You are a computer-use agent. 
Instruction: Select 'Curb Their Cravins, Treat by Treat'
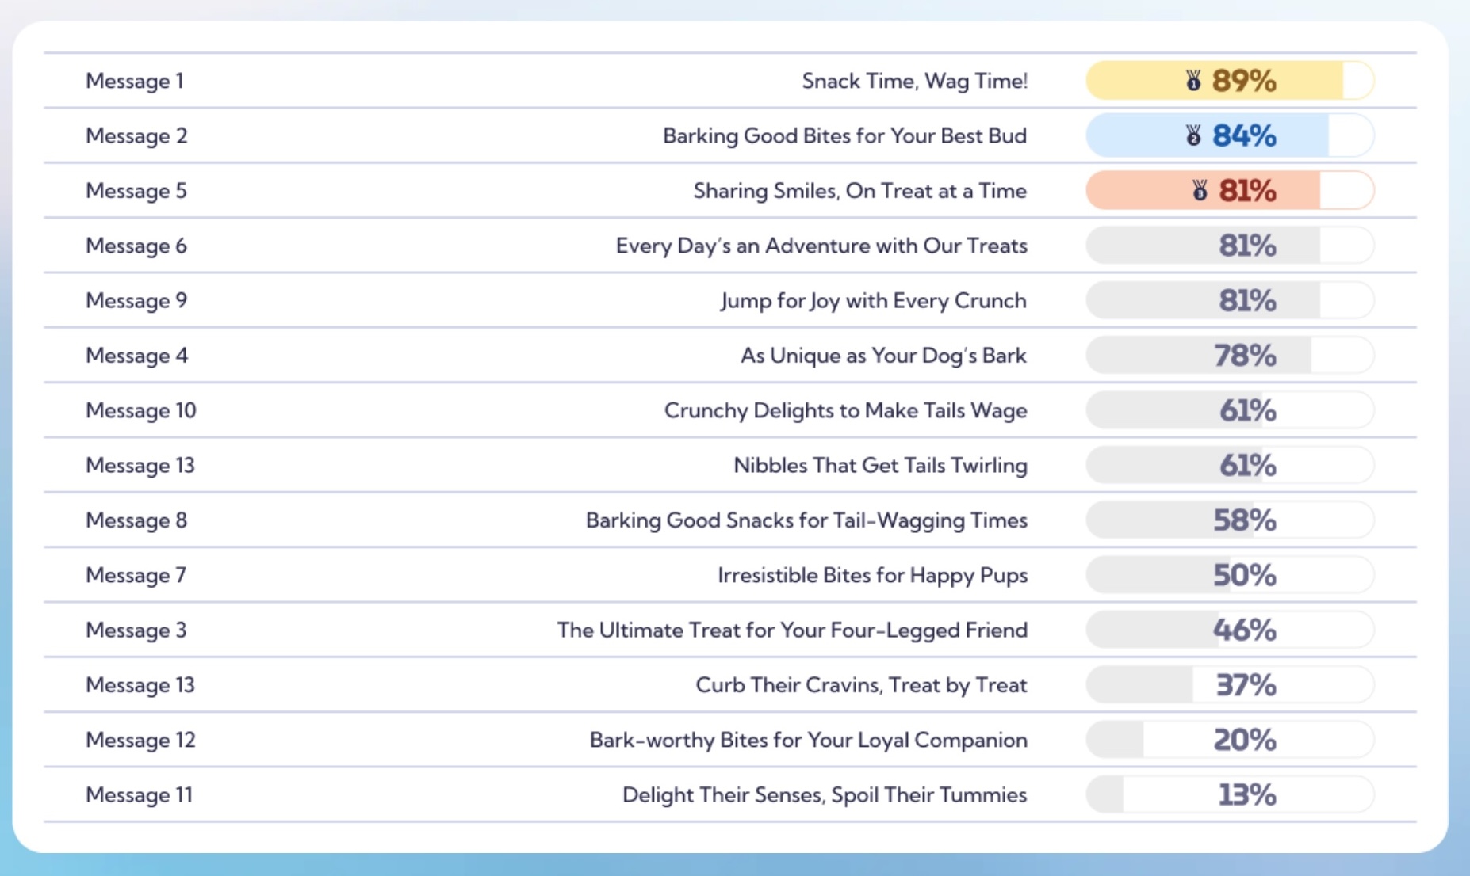click(861, 684)
